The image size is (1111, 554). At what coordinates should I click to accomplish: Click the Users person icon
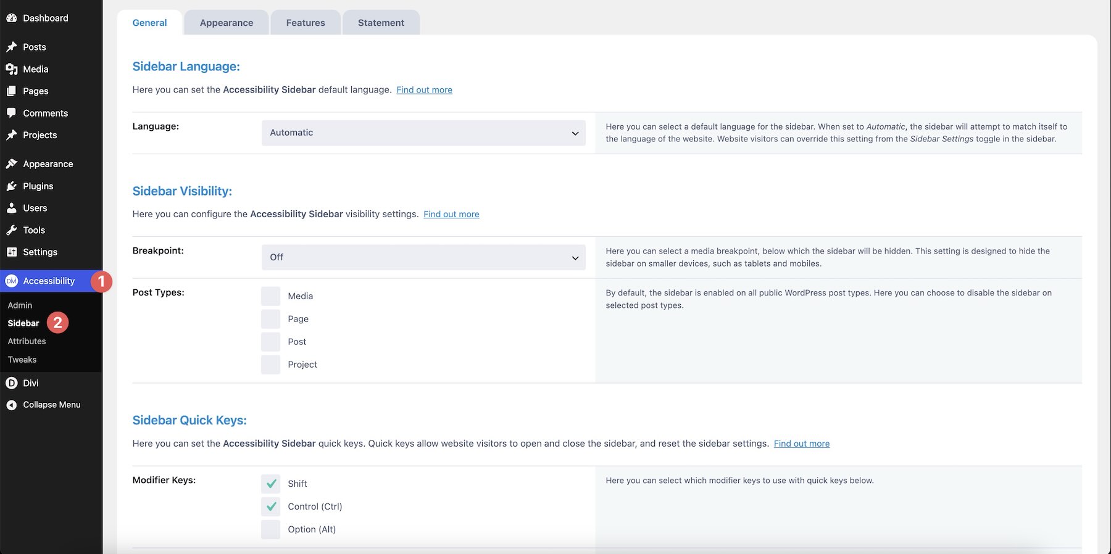pos(12,208)
